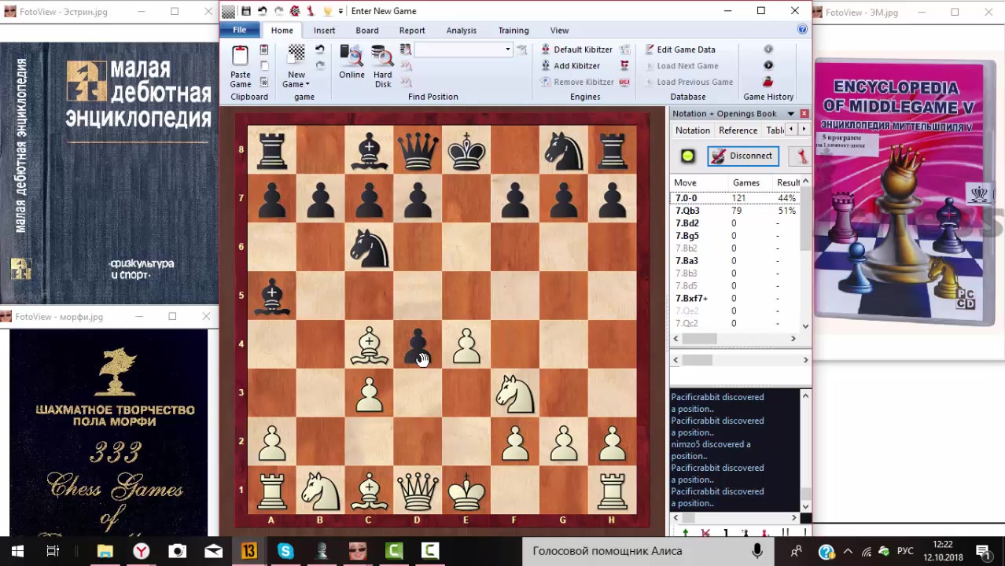Click the New Game chessboard icon
The image size is (1005, 566).
click(296, 54)
